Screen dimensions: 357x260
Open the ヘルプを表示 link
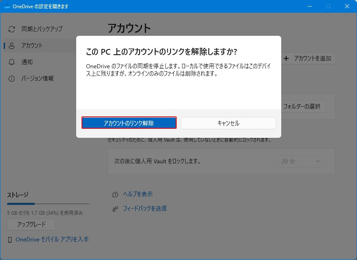[138, 194]
